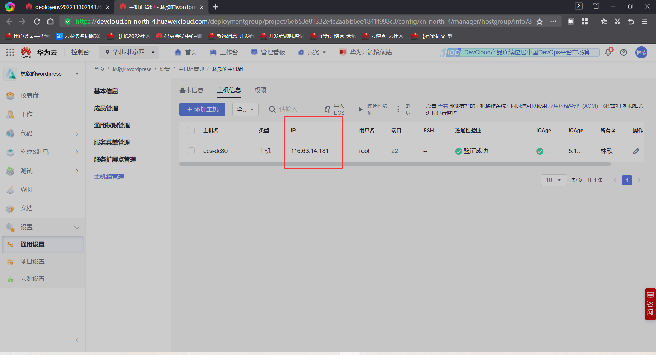This screenshot has height=355, width=656.
Task: Open 应用运维管理 (AOM) link
Action: (x=573, y=106)
